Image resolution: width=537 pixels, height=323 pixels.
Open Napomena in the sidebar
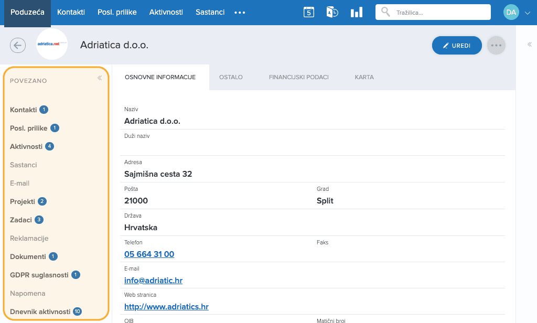(27, 294)
